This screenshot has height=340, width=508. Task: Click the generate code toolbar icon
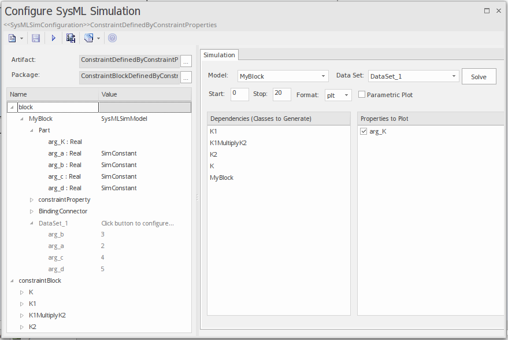pyautogui.click(x=71, y=38)
